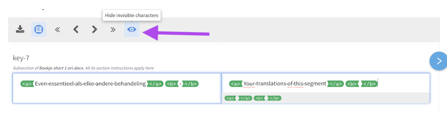Go to previous segment arrow
Image resolution: width=447 pixels, height=119 pixels.
(x=76, y=30)
